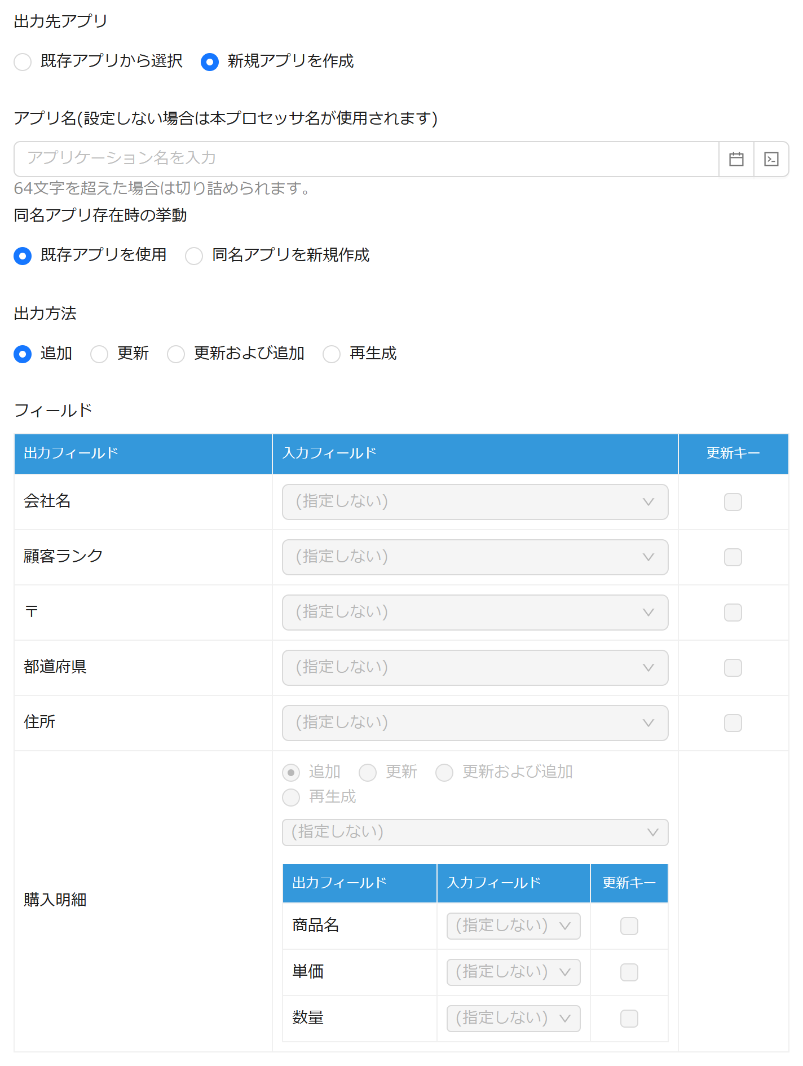Check the 更新キー box for 商品名
Screen dimensions: 803x1066
629,926
